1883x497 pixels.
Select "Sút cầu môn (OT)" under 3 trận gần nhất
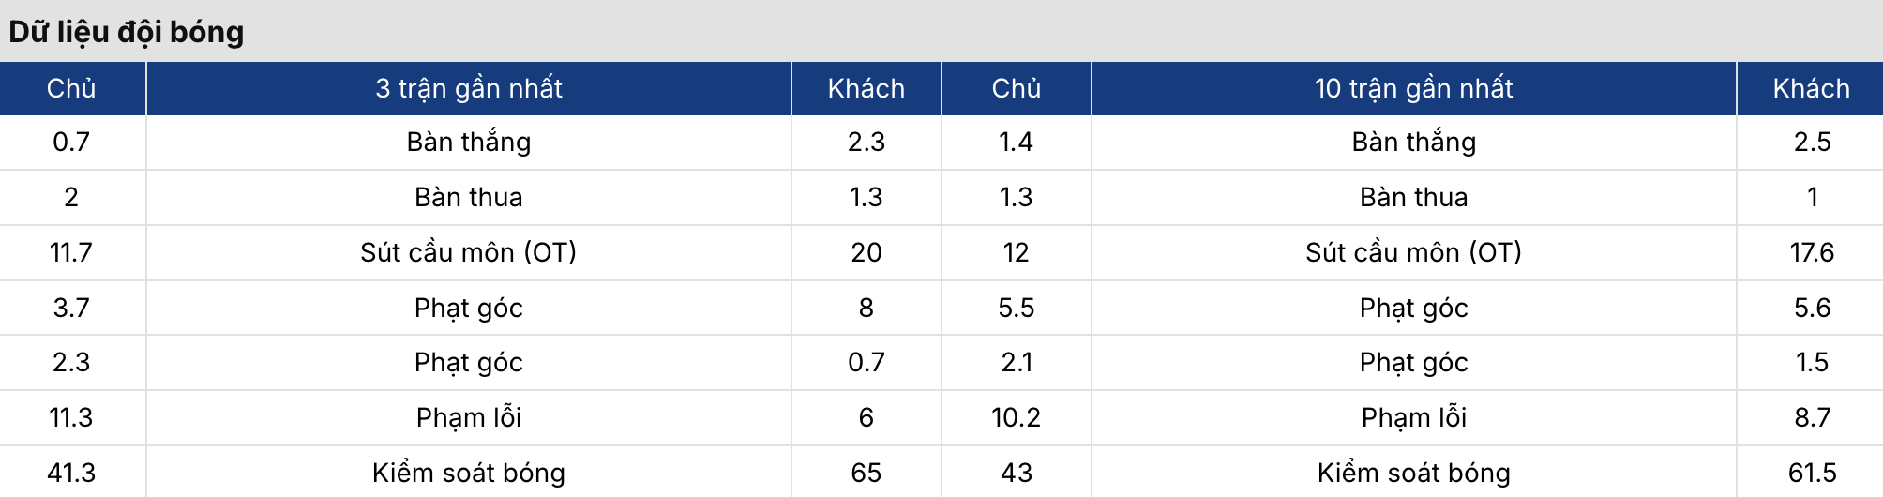(x=469, y=252)
